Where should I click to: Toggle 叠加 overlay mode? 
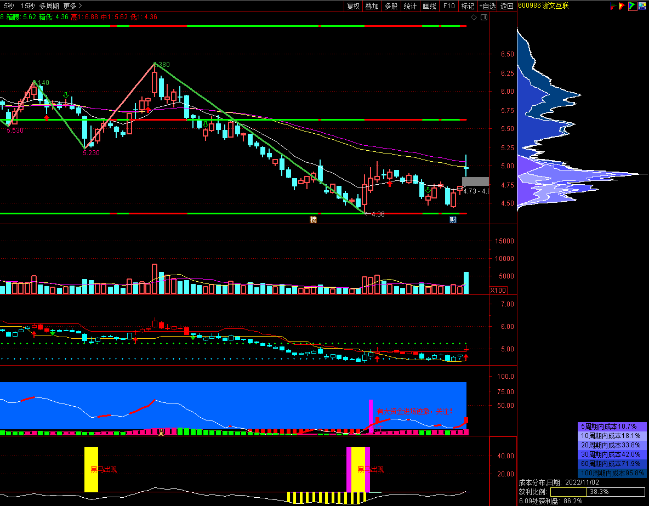[372, 6]
